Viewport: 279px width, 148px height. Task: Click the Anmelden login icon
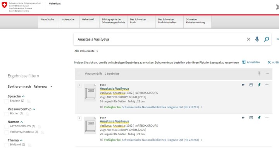coord(244,62)
